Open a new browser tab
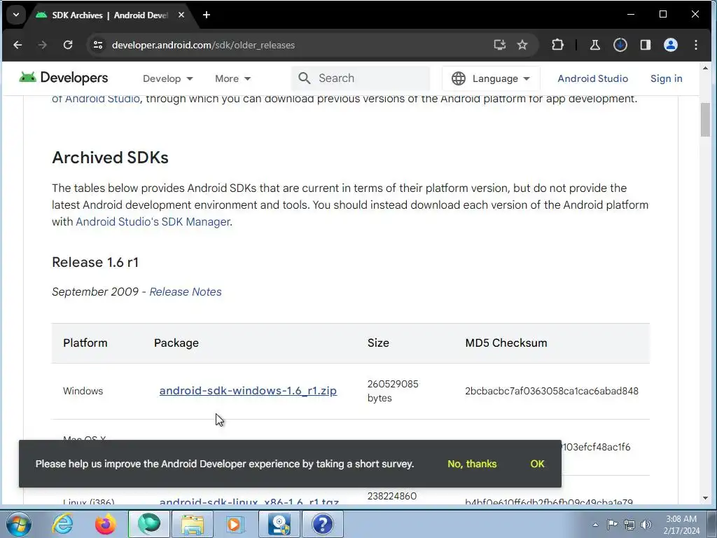The height and width of the screenshot is (538, 717). click(x=207, y=15)
